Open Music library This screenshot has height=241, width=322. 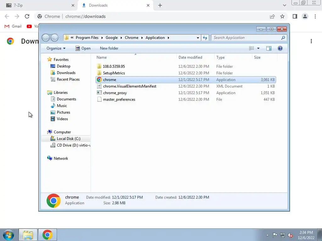tap(62, 106)
